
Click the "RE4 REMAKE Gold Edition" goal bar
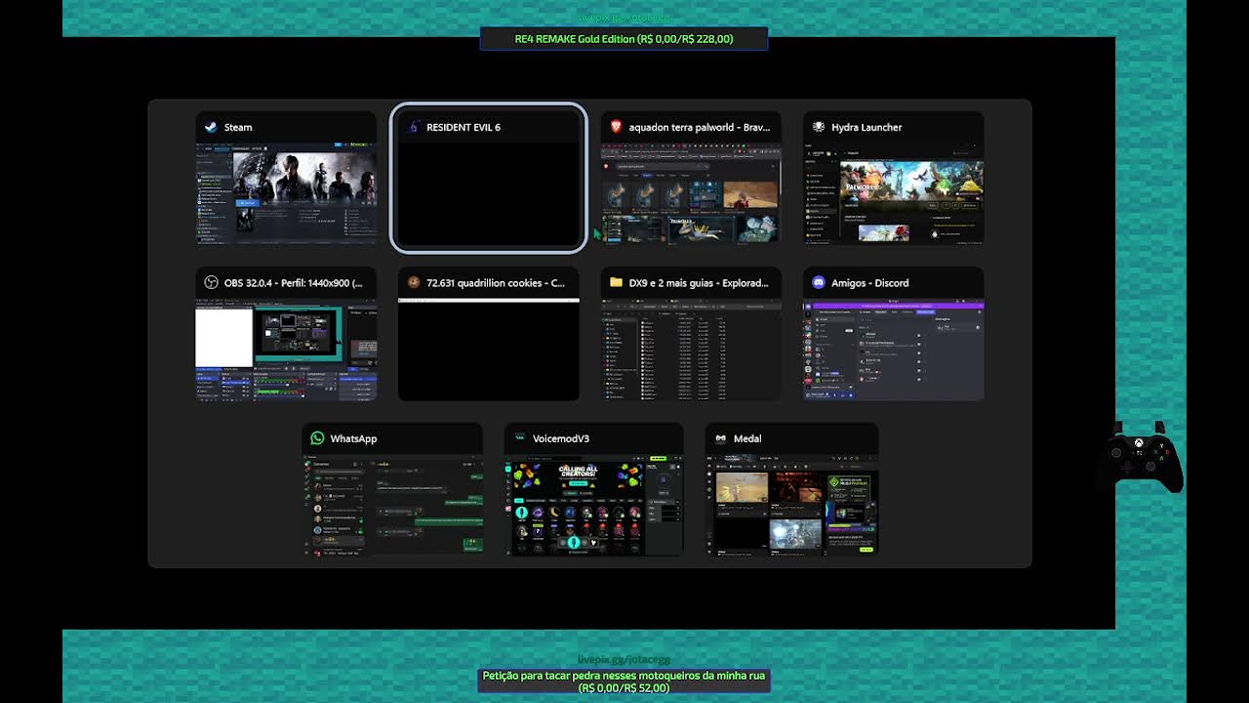[624, 39]
